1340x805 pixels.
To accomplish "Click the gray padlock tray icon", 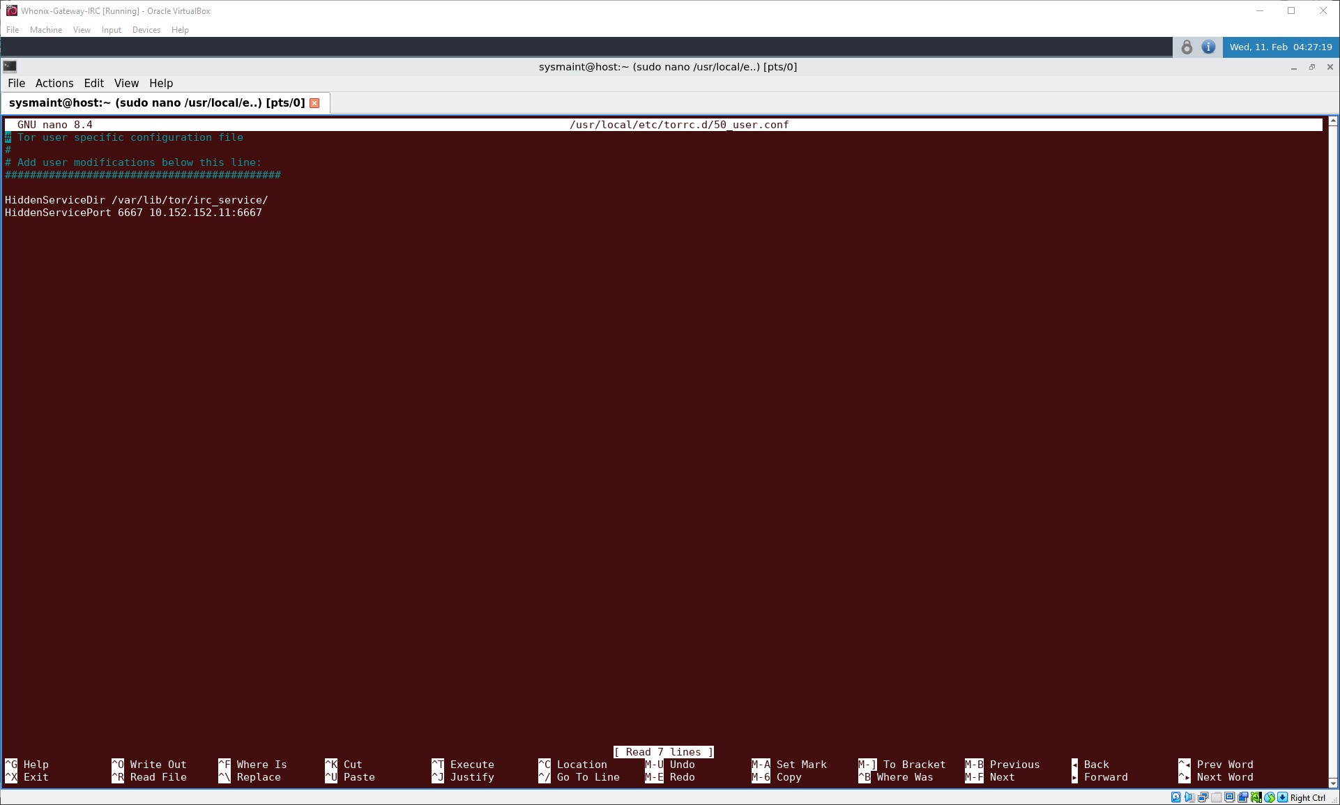I will tap(1187, 47).
